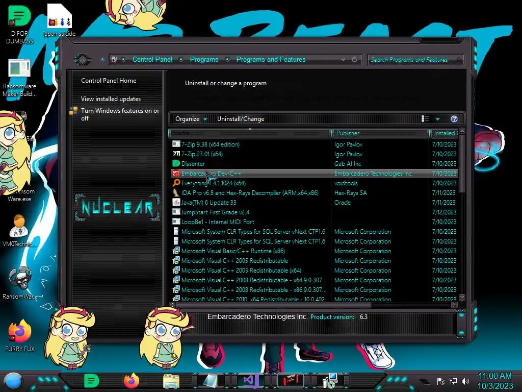The height and width of the screenshot is (392, 522).
Task: Open Dissenter from the taskbar
Action: pyautogui.click(x=92, y=381)
